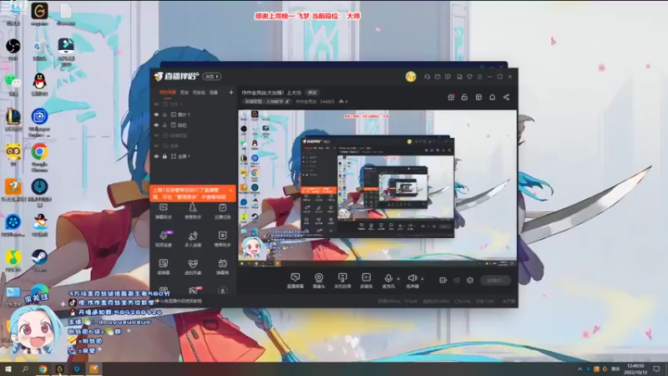668x376 pixels.
Task: Click the live preview canvas
Action: (377, 188)
